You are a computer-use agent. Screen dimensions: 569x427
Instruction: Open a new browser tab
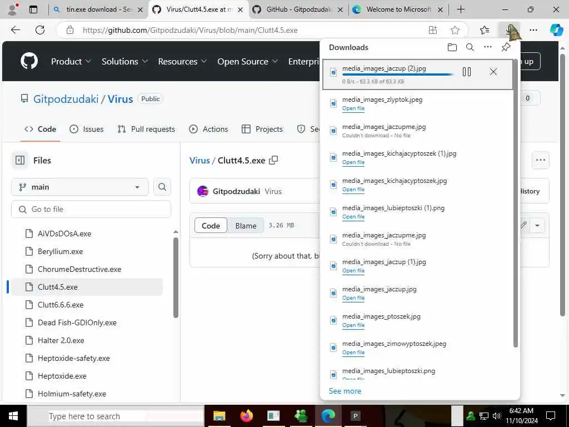[461, 9]
